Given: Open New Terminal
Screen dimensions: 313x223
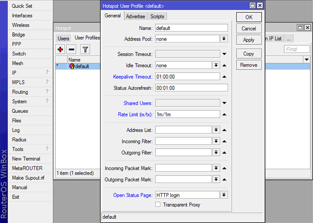Looking at the screenshot, I should point(30,159).
